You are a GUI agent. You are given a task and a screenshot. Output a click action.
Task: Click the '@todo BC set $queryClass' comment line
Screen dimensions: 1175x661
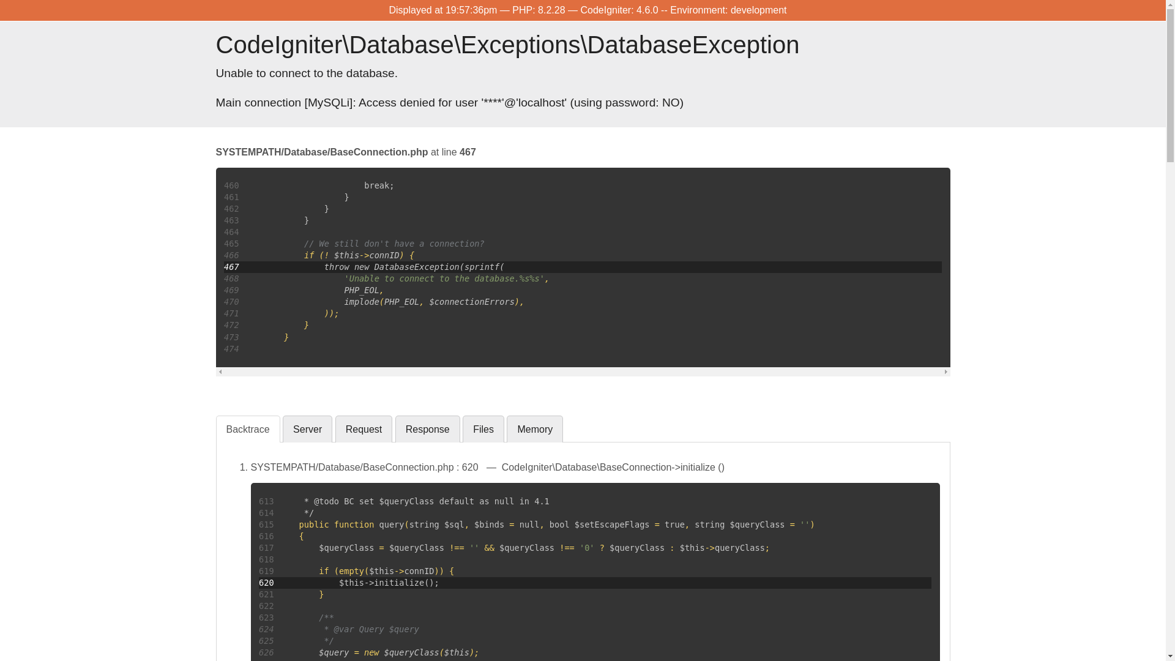point(426,501)
